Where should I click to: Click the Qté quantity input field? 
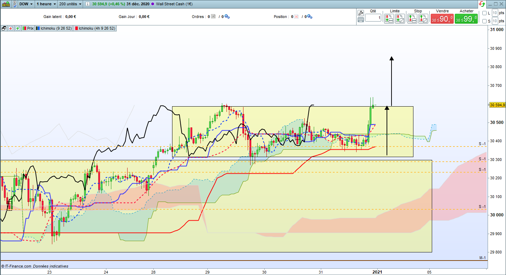pyautogui.click(x=373, y=18)
